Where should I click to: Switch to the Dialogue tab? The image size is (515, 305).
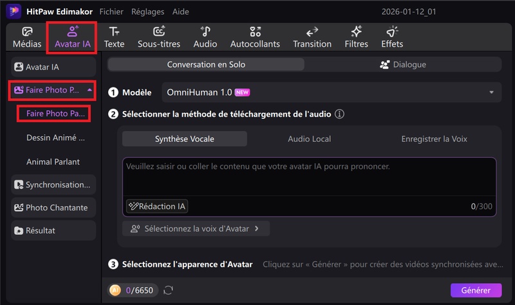pos(403,65)
